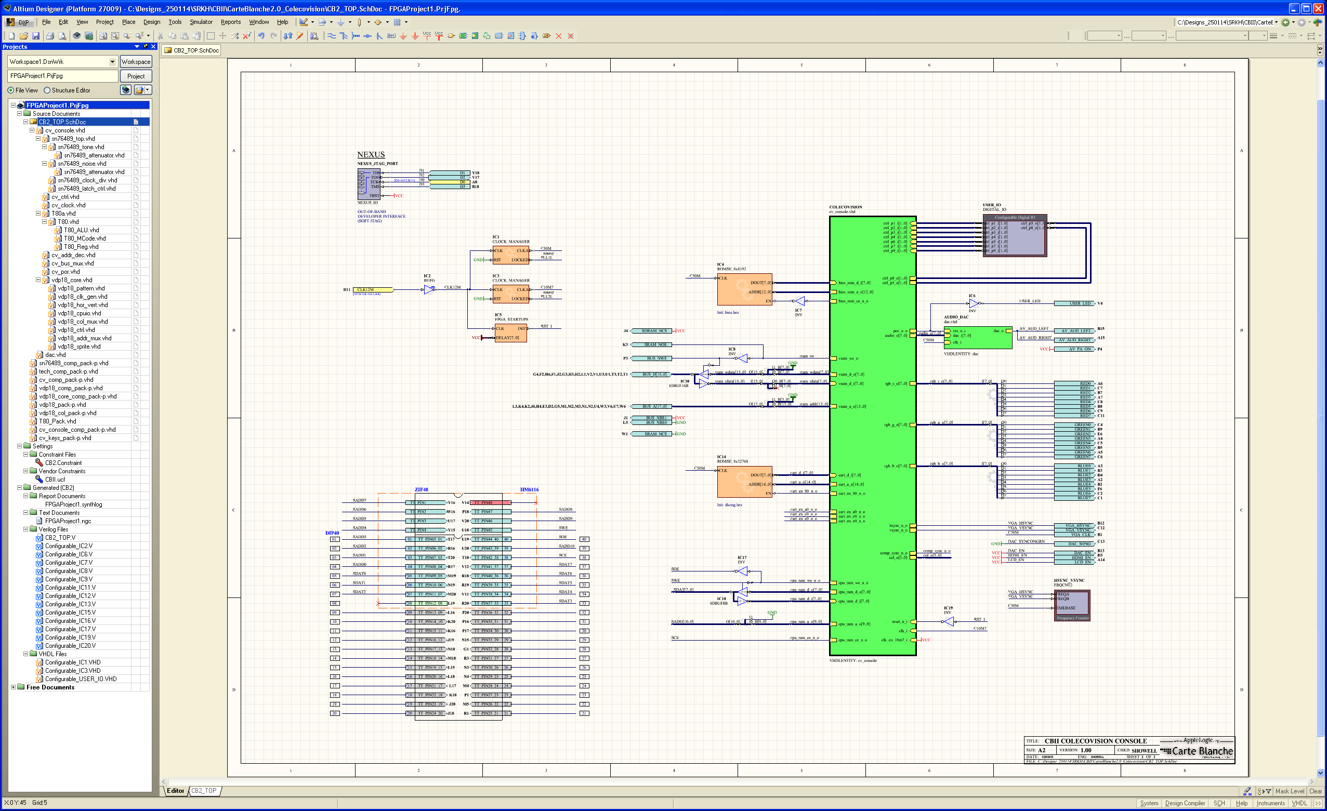Open the Reports menu

click(230, 22)
